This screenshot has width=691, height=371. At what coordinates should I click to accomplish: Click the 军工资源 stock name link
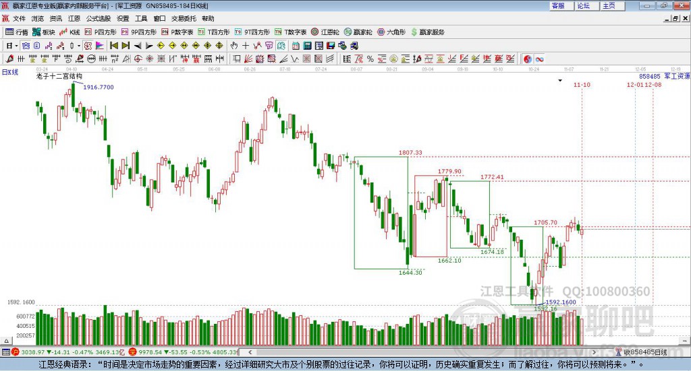677,76
